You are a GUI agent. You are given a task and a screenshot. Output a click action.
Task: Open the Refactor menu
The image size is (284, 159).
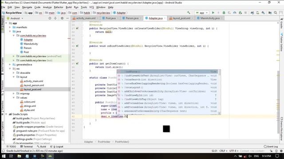pos(59,7)
